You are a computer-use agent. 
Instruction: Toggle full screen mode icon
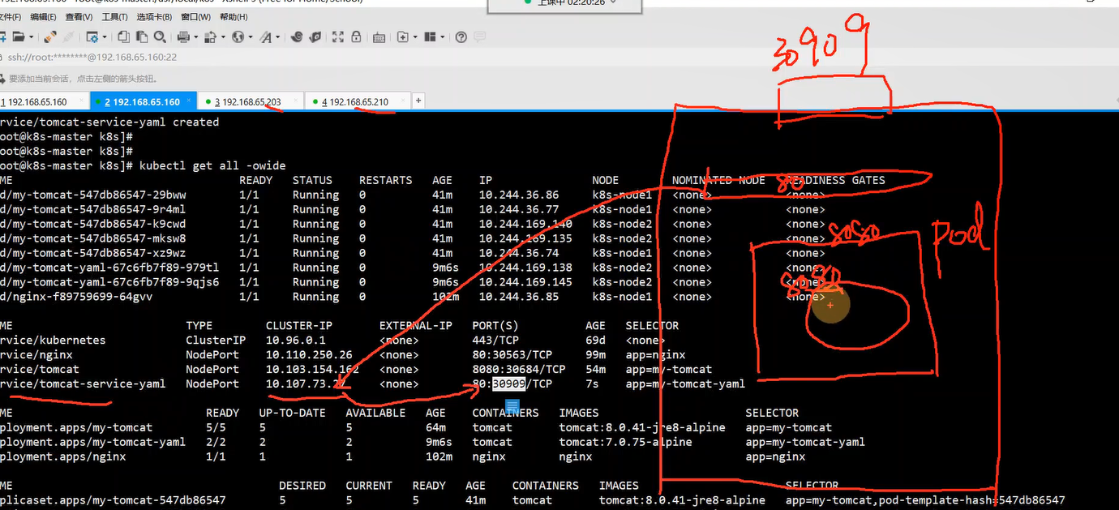[338, 36]
